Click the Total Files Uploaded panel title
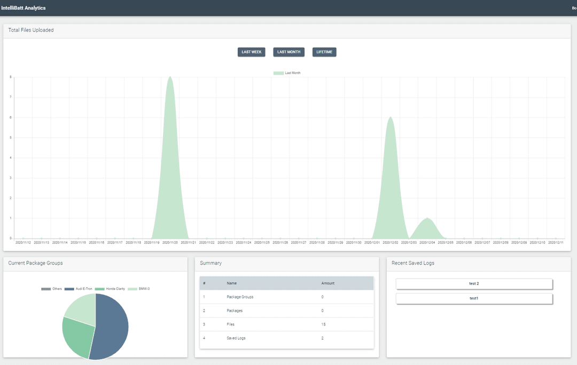This screenshot has width=577, height=365. [x=31, y=30]
